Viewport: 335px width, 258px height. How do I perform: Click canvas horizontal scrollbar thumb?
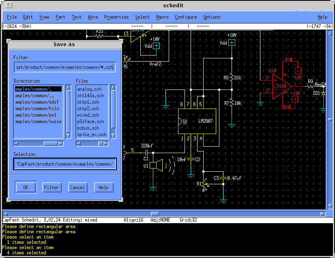pos(155,213)
